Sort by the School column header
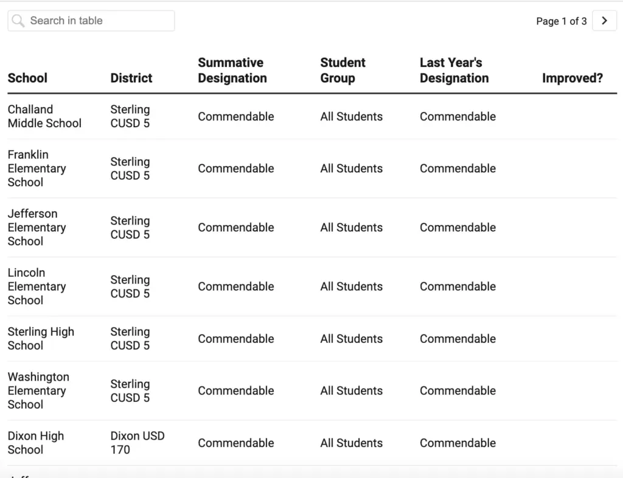This screenshot has height=478, width=623. tap(27, 78)
